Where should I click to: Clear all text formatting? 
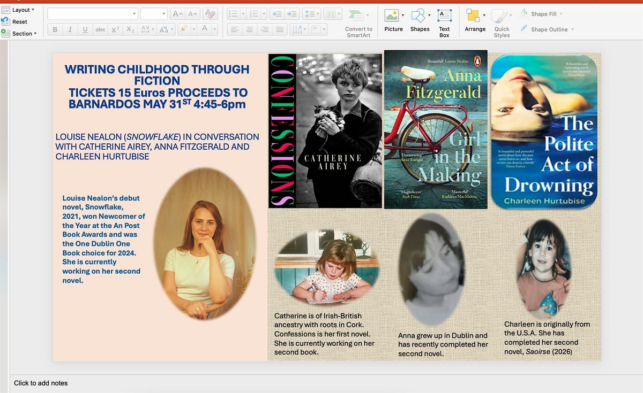click(210, 14)
